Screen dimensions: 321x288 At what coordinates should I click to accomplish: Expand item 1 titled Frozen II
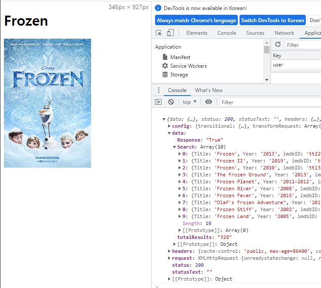179,161
